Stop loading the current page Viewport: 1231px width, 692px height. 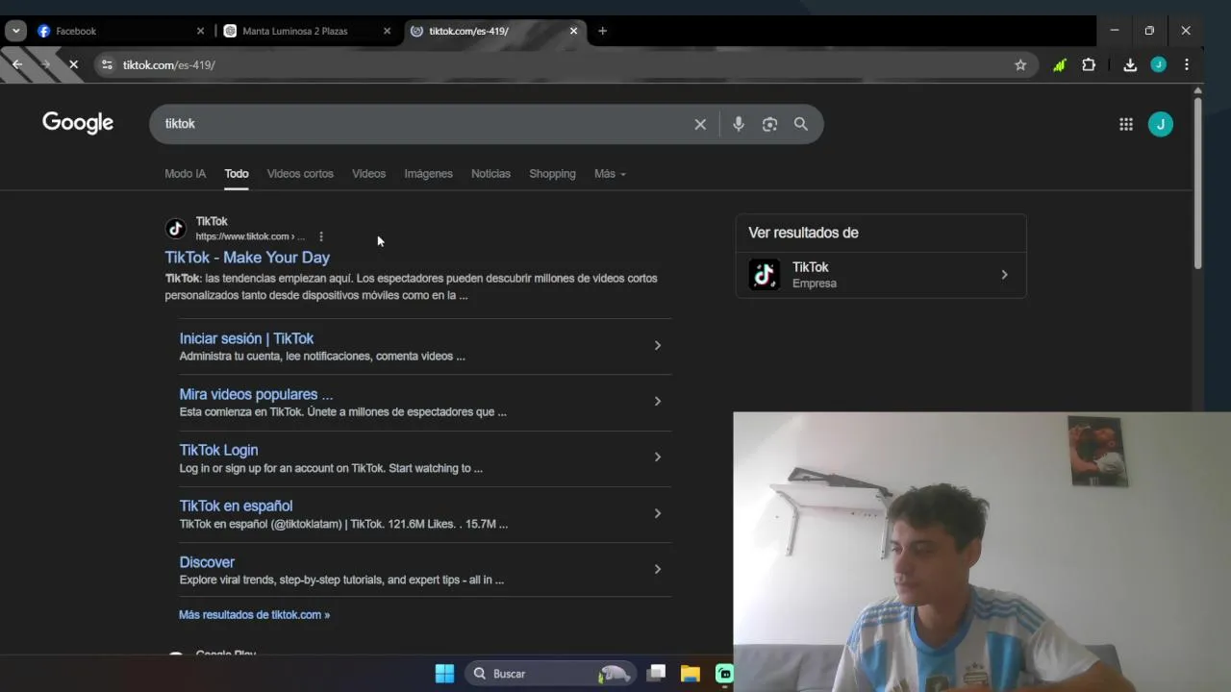click(73, 64)
